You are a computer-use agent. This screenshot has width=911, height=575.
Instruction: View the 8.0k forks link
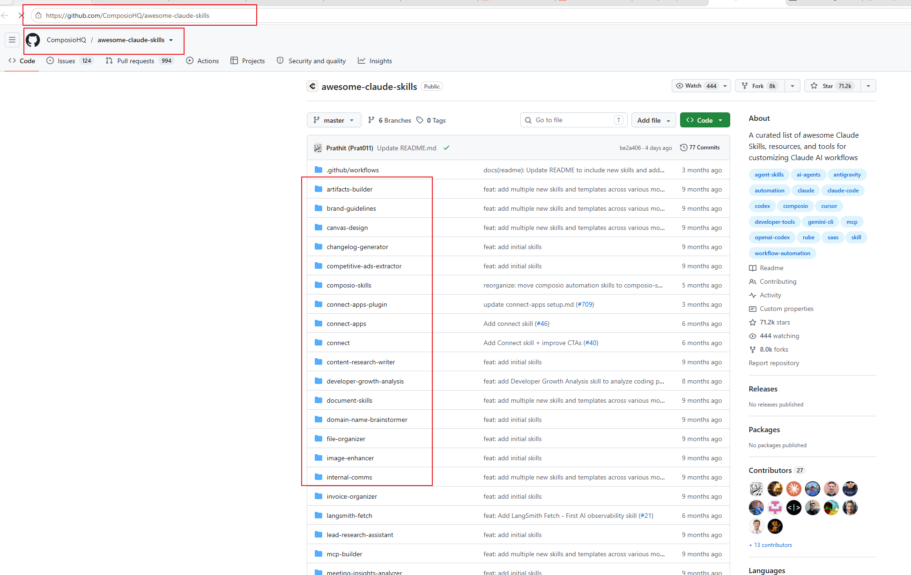coord(769,349)
